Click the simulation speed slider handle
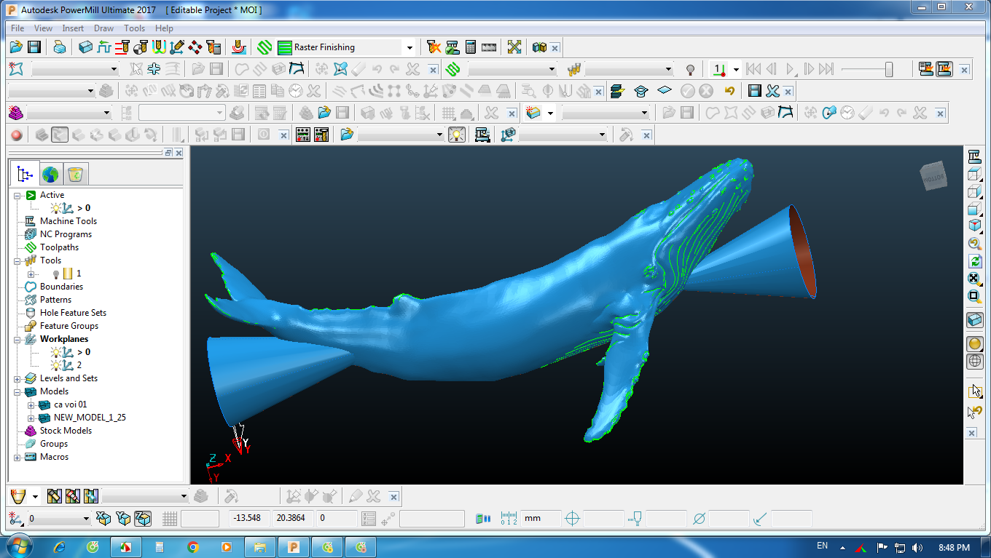Viewport: 991px width, 558px height. pyautogui.click(x=889, y=69)
